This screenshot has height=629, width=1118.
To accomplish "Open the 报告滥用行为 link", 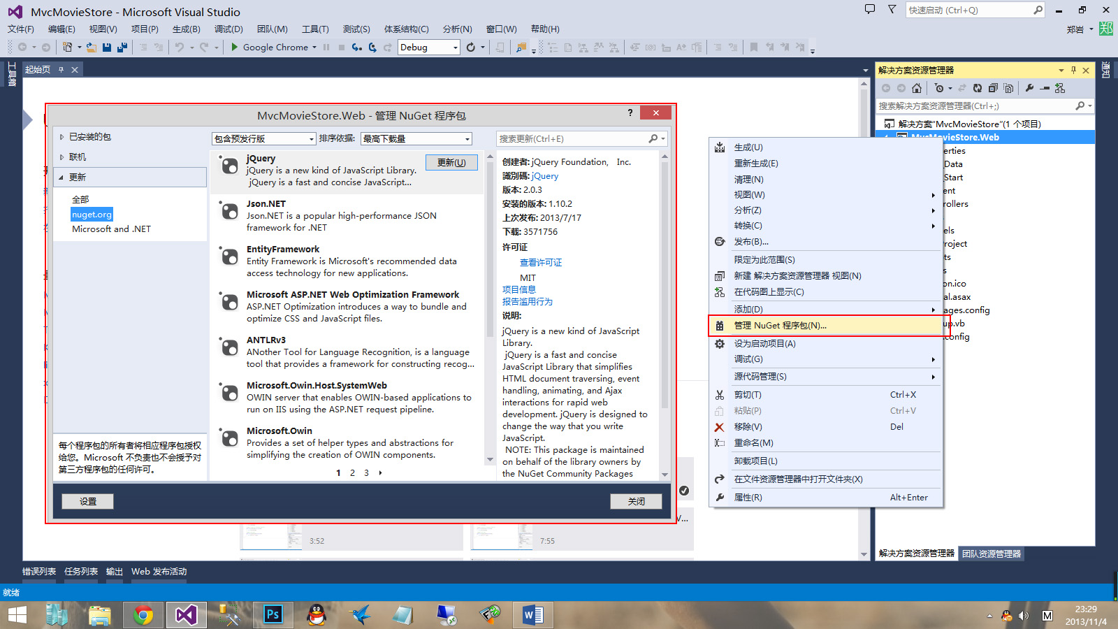I will [528, 302].
